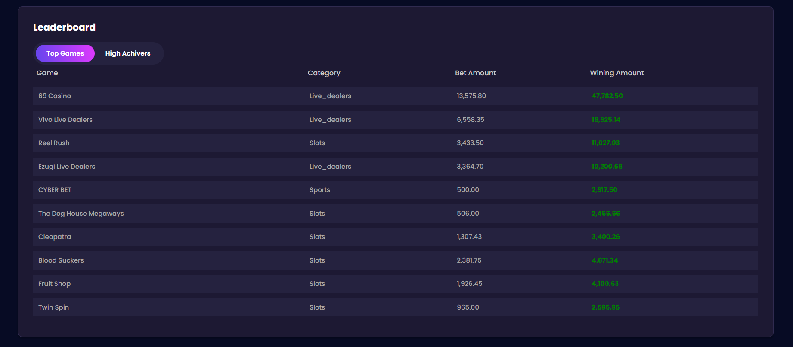
Task: Select the 69 Casino game row
Action: click(x=55, y=96)
